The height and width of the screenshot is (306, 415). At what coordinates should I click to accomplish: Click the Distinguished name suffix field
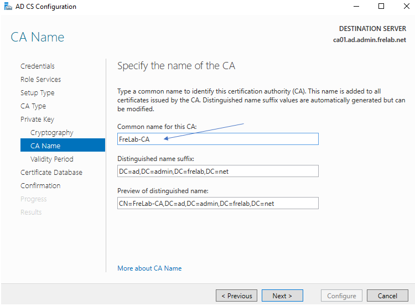click(218, 171)
